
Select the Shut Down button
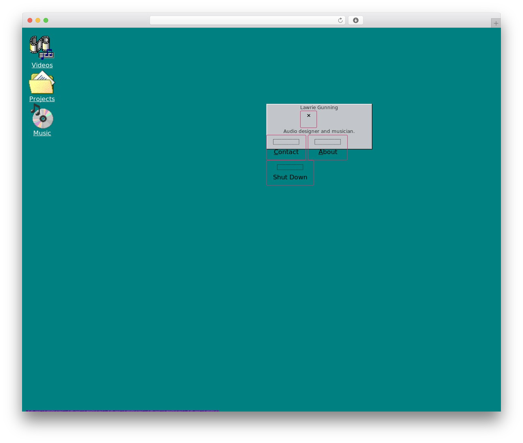290,173
